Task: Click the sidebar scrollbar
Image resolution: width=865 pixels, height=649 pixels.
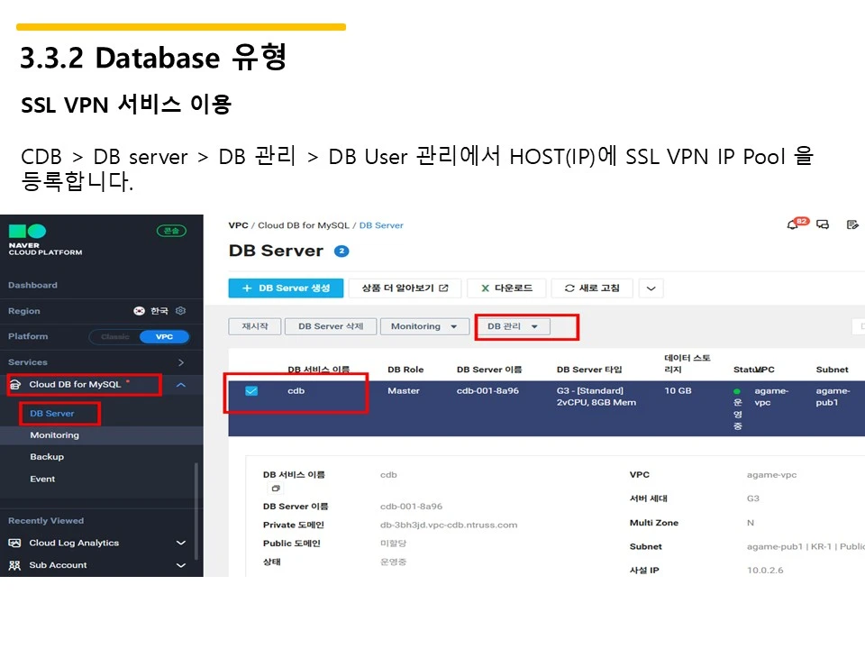Action: (x=196, y=511)
